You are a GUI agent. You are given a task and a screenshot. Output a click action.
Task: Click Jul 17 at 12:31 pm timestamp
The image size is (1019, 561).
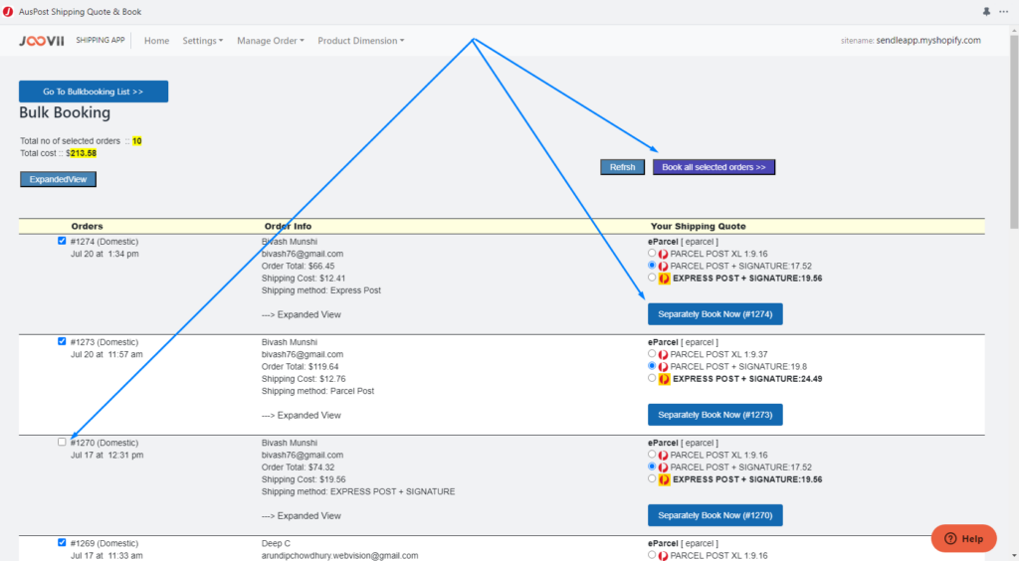click(106, 456)
